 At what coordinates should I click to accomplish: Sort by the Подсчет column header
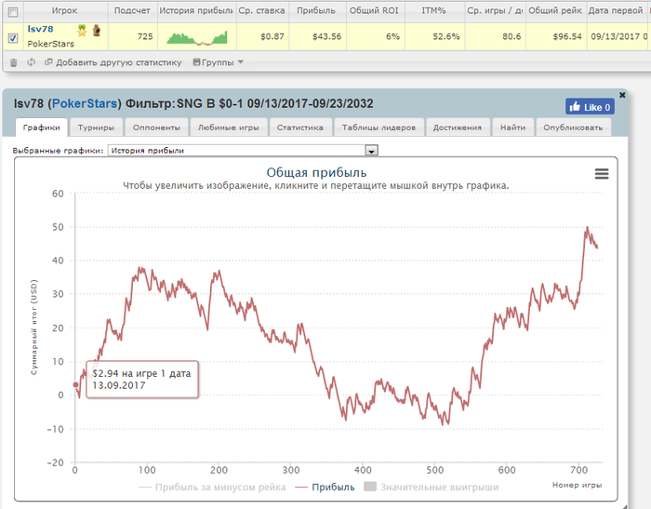[x=132, y=11]
